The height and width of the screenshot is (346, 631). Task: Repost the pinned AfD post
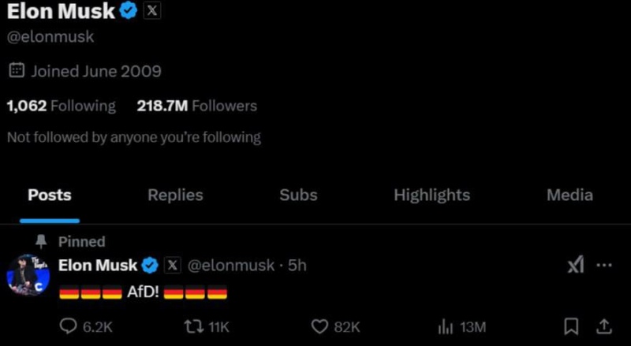pos(193,326)
